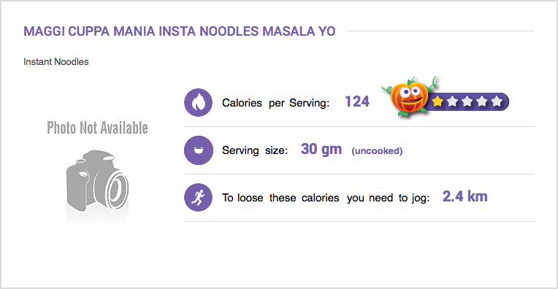Click the orange pumpkin mascot icon
Image resolution: width=558 pixels, height=289 pixels.
point(409,96)
